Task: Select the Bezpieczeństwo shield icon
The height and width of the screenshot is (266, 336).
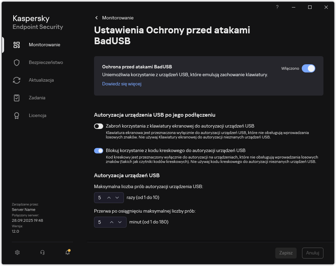Action: [17, 62]
